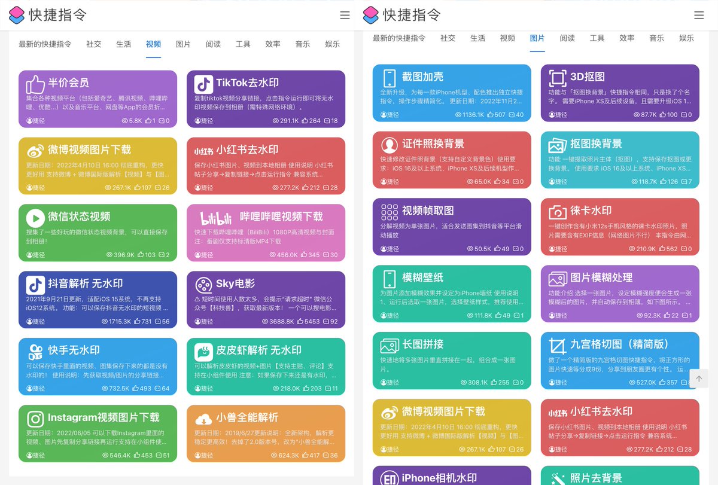Image resolution: width=718 pixels, height=485 pixels.
Task: Click the grid icon on the 视频帧取图 card
Action: coord(390,212)
